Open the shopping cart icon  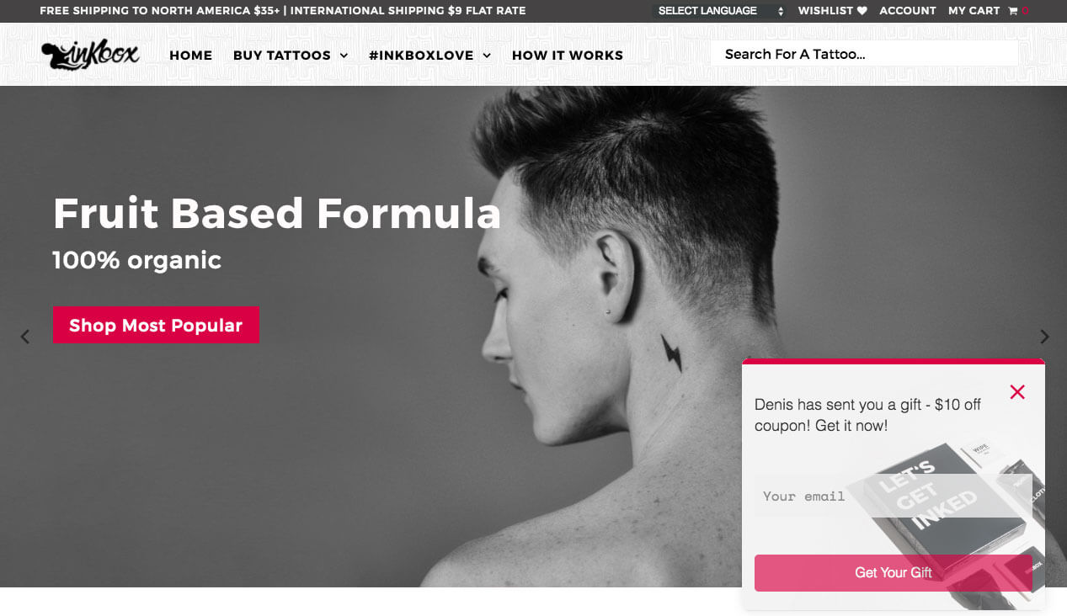click(x=1012, y=11)
